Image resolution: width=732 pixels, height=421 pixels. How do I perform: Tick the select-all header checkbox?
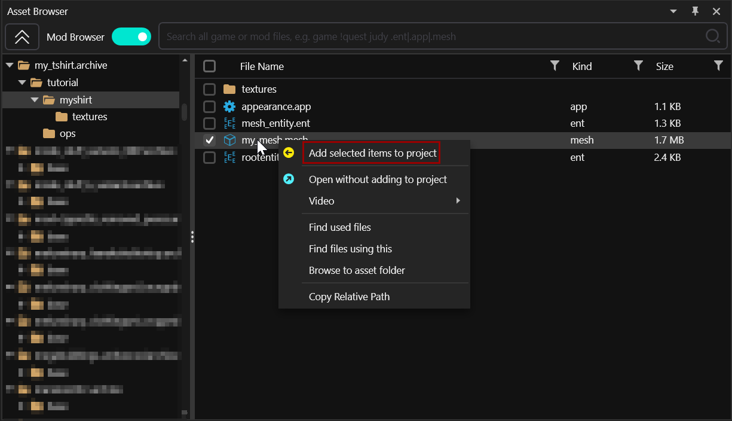coord(209,66)
